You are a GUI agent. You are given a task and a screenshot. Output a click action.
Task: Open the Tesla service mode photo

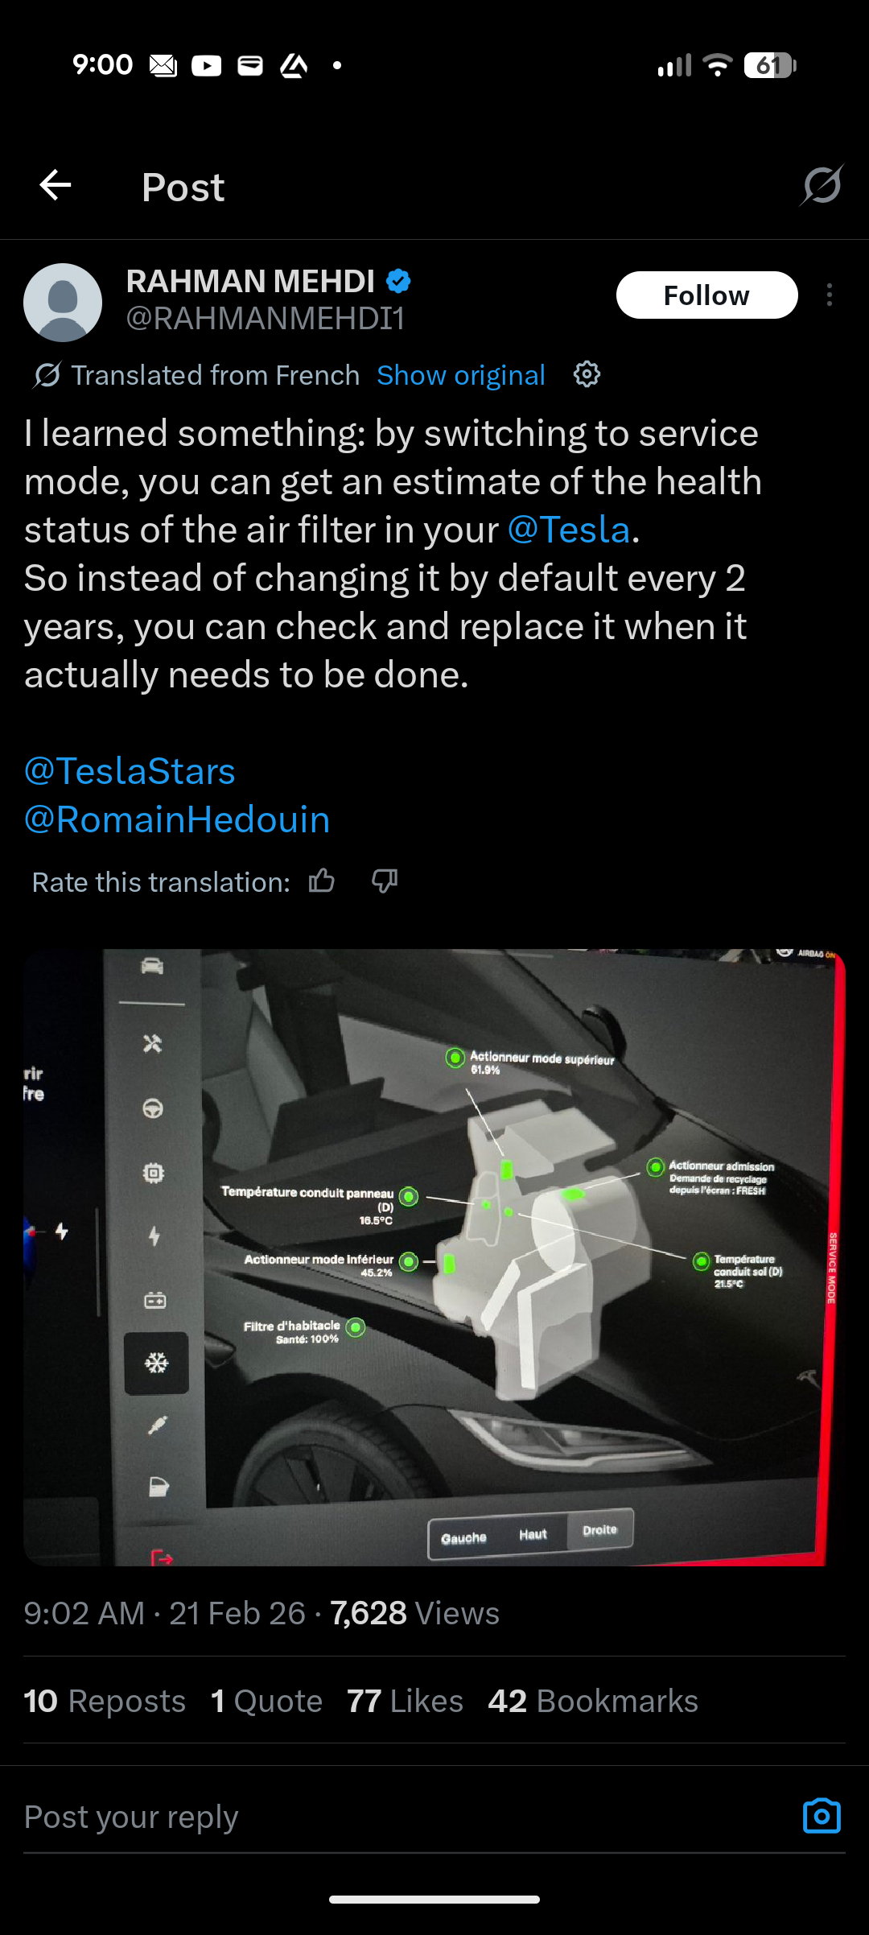coord(434,1257)
